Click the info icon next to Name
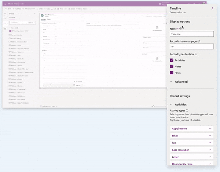 click(x=180, y=28)
